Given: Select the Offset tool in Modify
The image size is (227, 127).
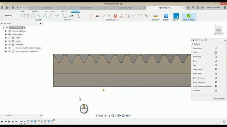Looking at the screenshot, I should (x=65, y=16).
